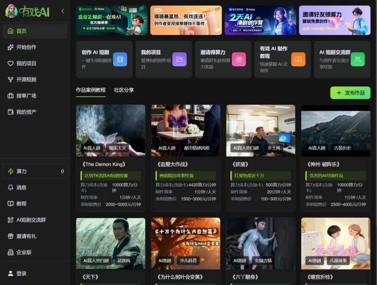Open the 六丫翻身 thumbnail

(x=261, y=244)
